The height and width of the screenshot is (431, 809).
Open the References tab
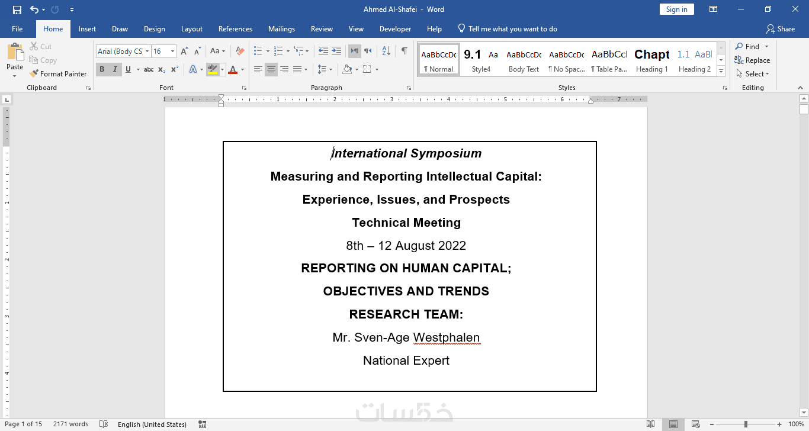[235, 29]
